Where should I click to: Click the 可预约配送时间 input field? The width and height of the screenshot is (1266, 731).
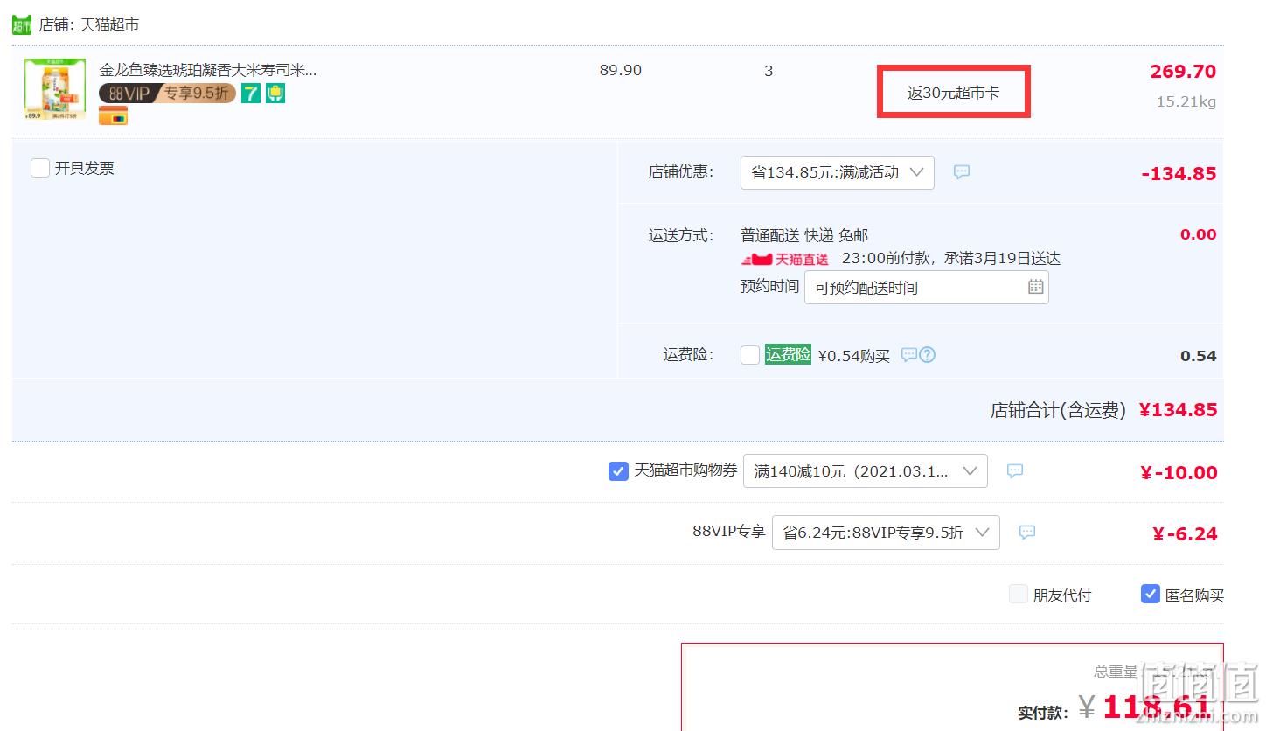click(x=926, y=287)
